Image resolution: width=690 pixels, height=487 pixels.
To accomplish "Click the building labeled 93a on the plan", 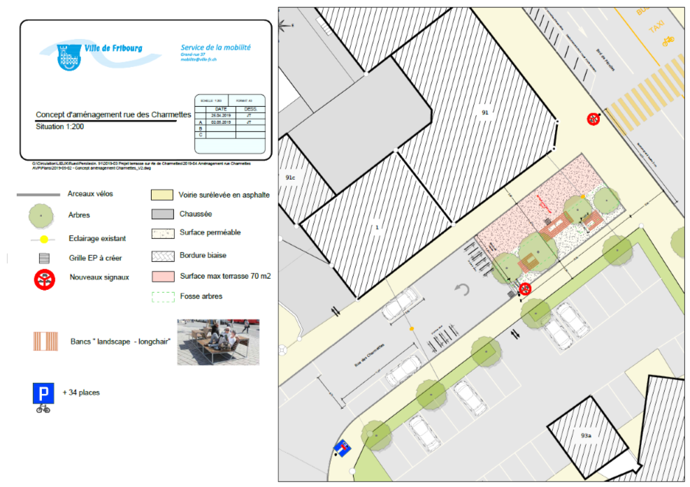I will pos(587,435).
